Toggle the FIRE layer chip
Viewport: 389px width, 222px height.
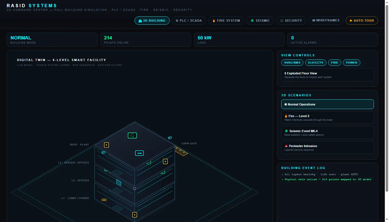335,63
